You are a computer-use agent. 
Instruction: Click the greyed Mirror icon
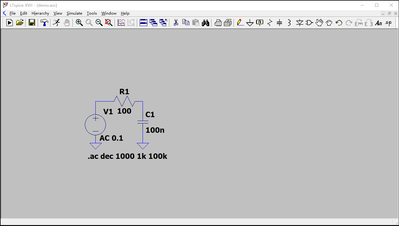[369, 23]
